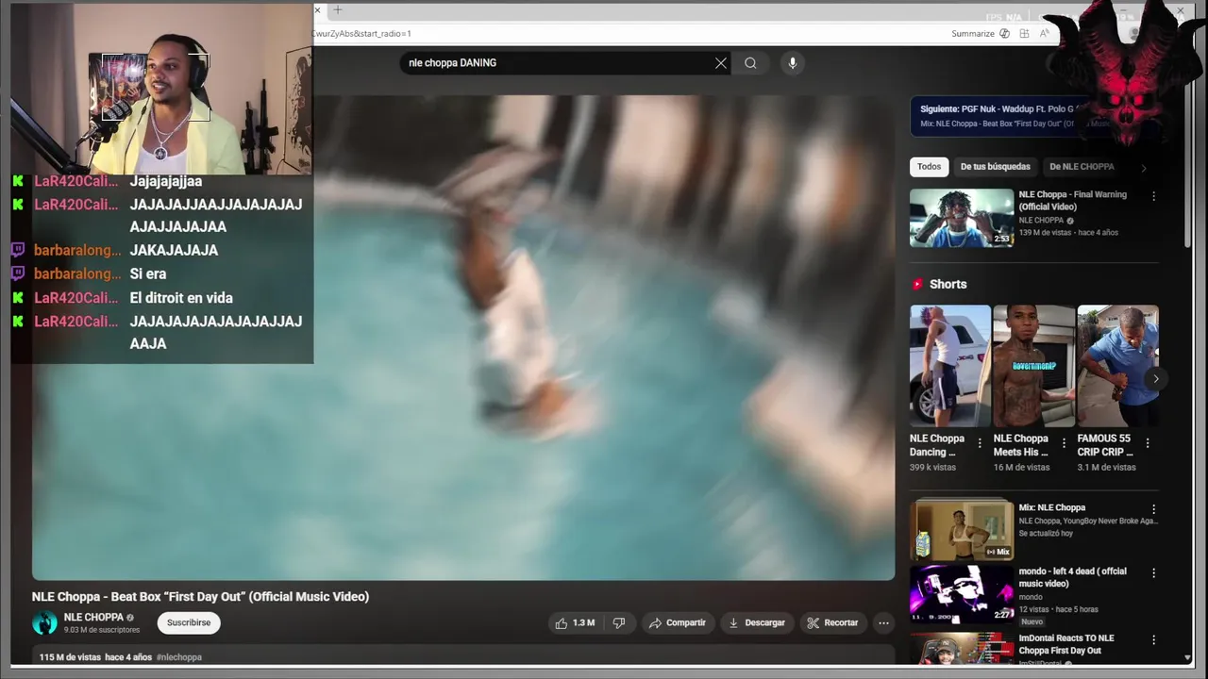Select the Todos filter chip

(x=930, y=167)
